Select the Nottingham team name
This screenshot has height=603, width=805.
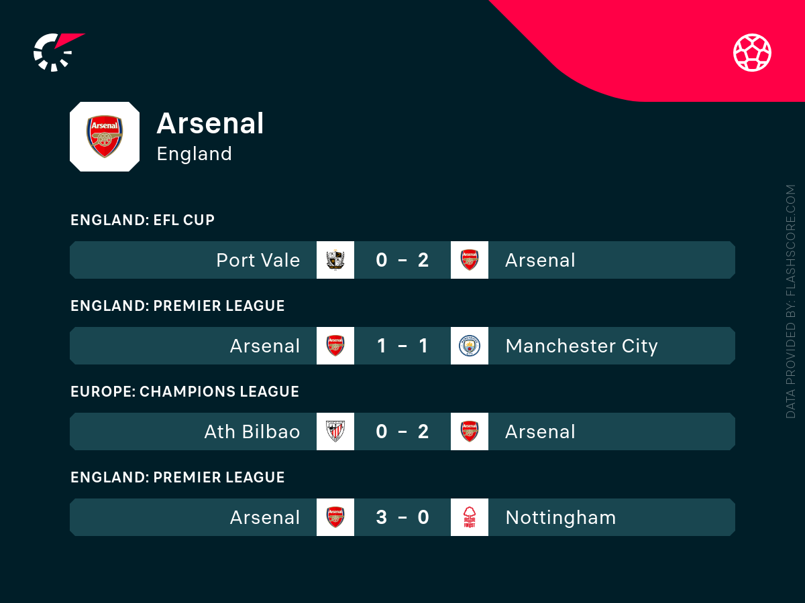click(560, 517)
